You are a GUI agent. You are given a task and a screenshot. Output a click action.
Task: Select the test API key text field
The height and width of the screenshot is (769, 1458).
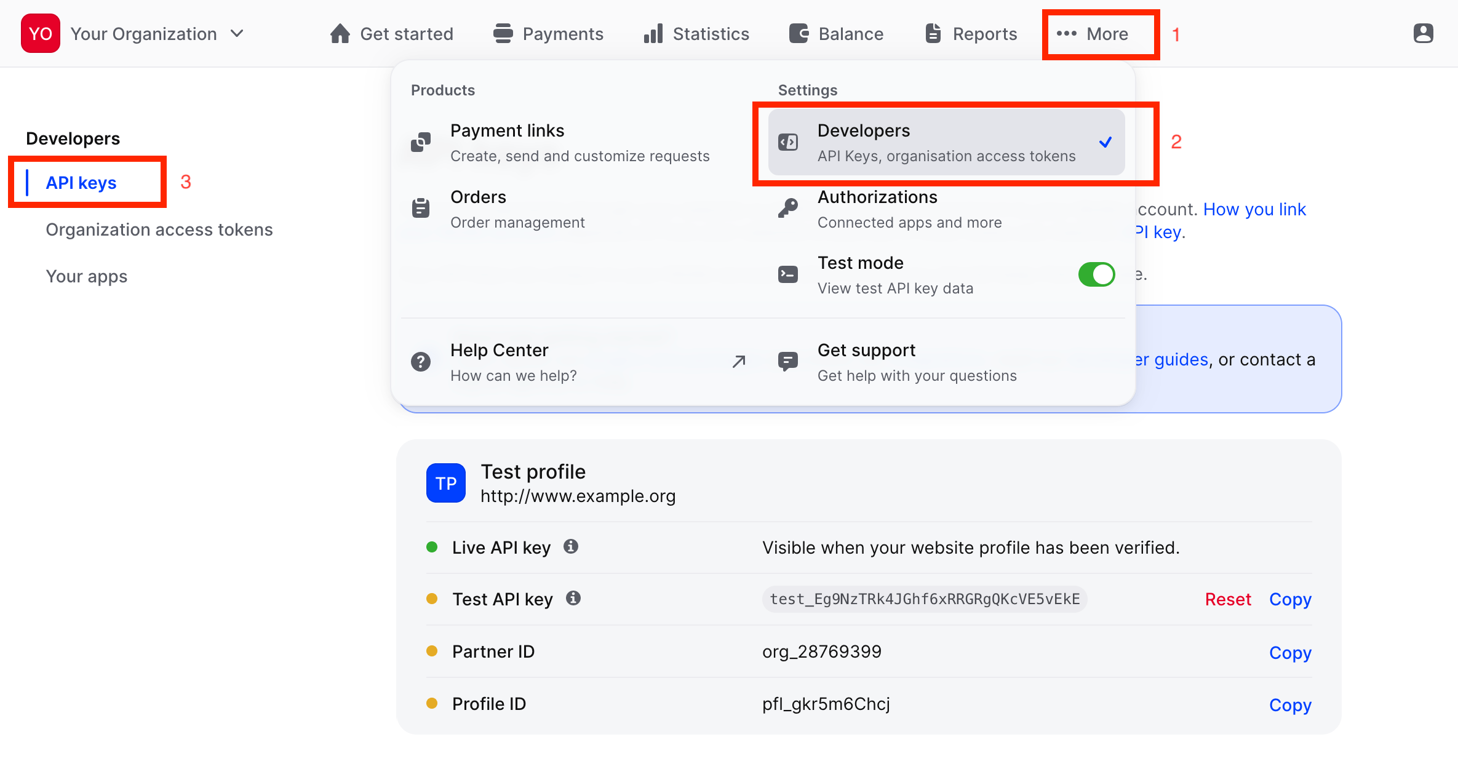(x=924, y=599)
